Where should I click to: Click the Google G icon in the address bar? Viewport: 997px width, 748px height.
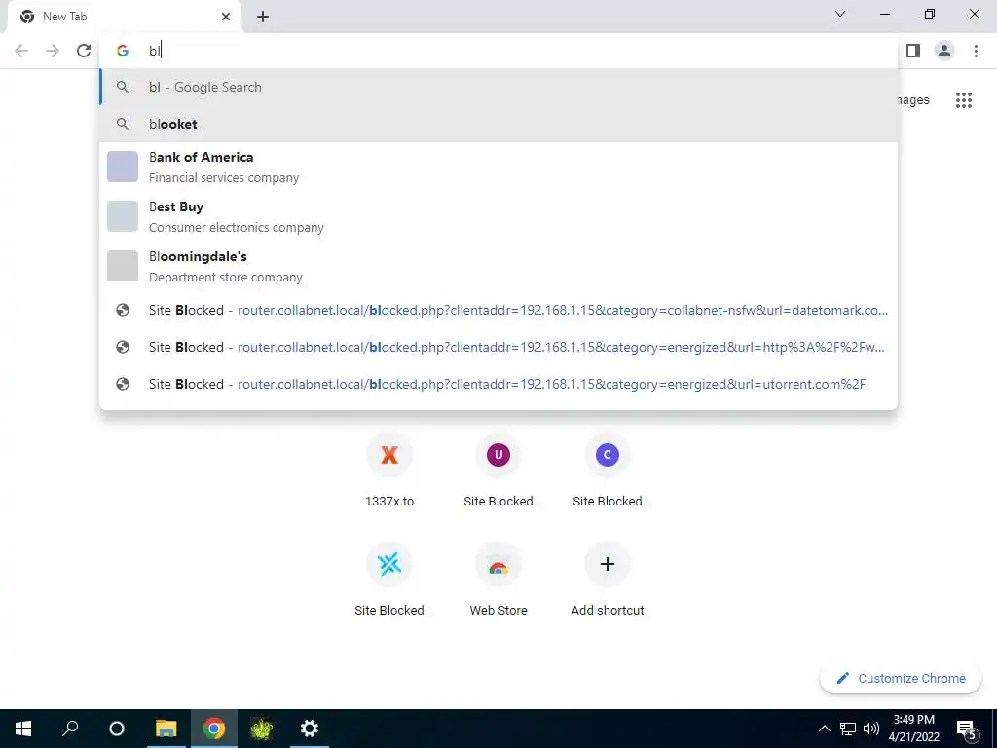[123, 51]
